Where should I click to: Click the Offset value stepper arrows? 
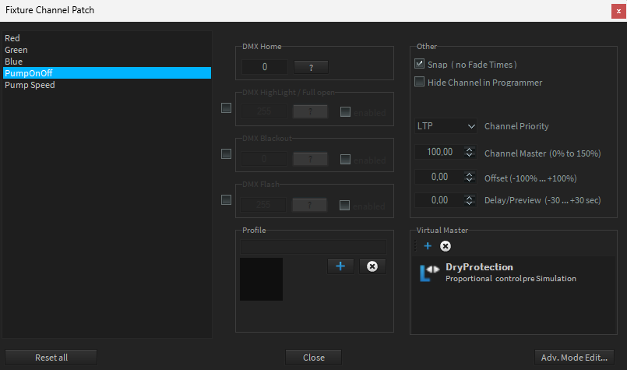click(469, 177)
